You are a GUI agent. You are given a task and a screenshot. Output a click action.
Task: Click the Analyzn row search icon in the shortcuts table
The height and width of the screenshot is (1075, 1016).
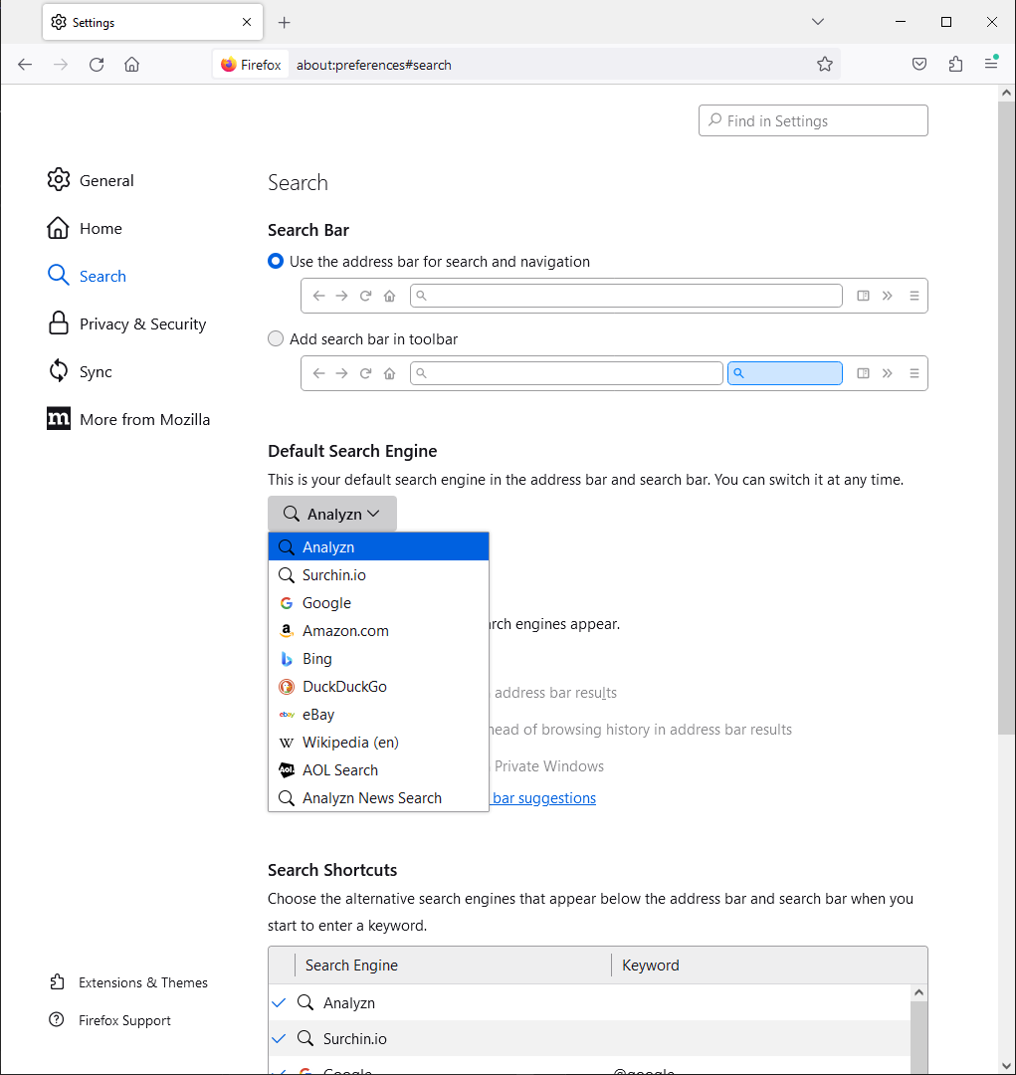[305, 1002]
